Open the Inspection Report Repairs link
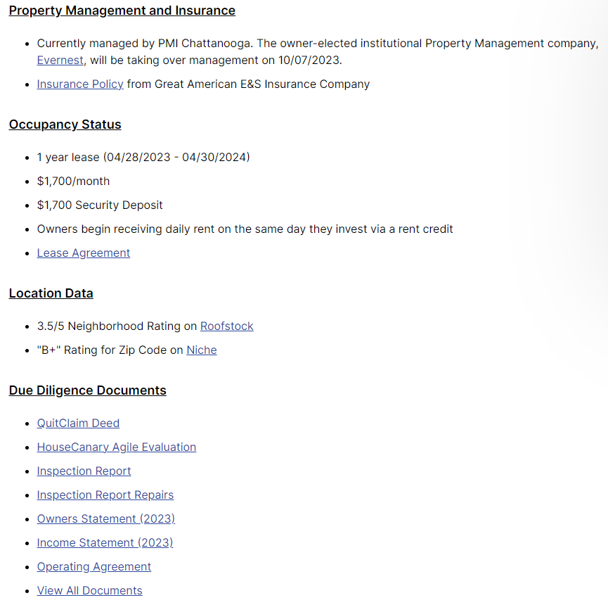The height and width of the screenshot is (605, 608). (105, 495)
